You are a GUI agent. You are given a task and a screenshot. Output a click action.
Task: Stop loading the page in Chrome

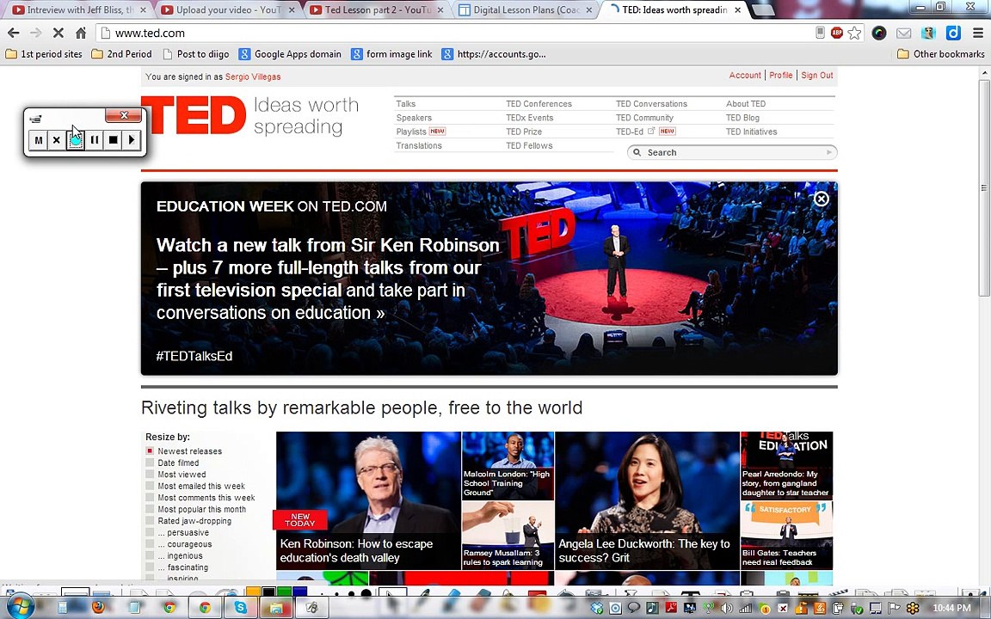(x=57, y=33)
